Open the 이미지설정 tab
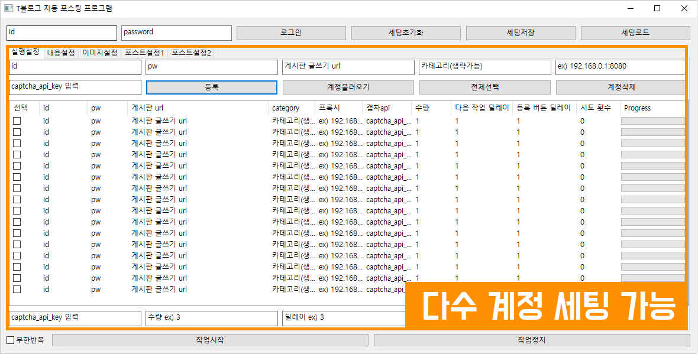The image size is (698, 354). point(100,53)
